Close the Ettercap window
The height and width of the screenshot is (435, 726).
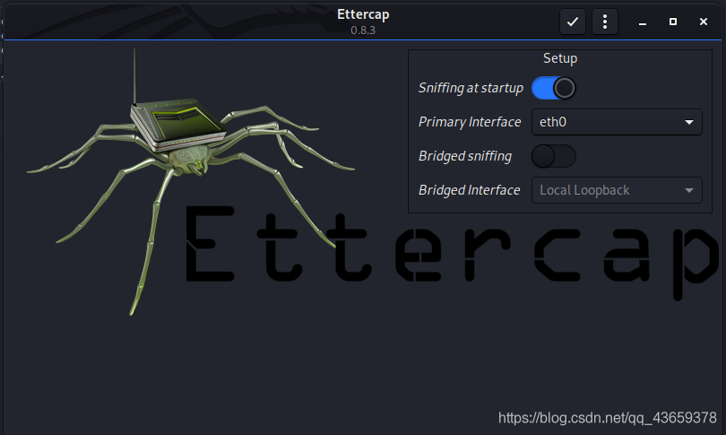704,22
